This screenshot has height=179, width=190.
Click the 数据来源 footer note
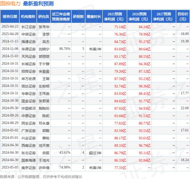tap(41, 177)
